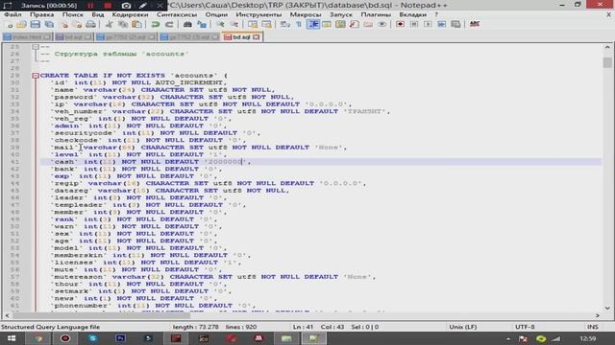Click Structured Query Language file status label
615x345 pixels.
tap(50, 327)
